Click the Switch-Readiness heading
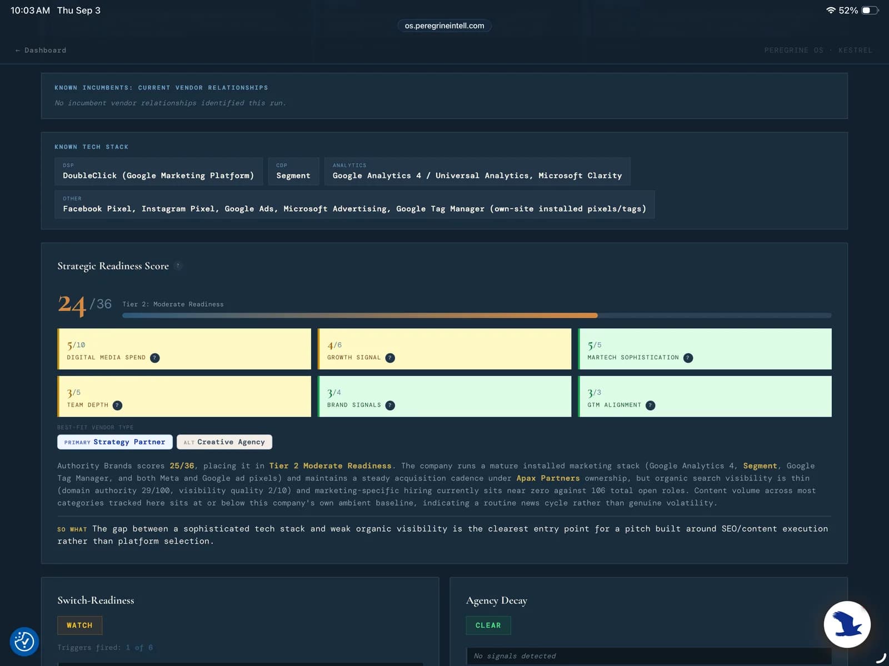Screen dimensions: 889x666 pyautogui.click(x=96, y=600)
